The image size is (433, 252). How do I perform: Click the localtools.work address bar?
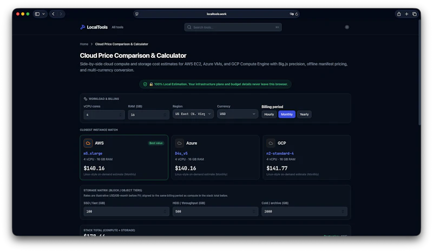pyautogui.click(x=216, y=14)
